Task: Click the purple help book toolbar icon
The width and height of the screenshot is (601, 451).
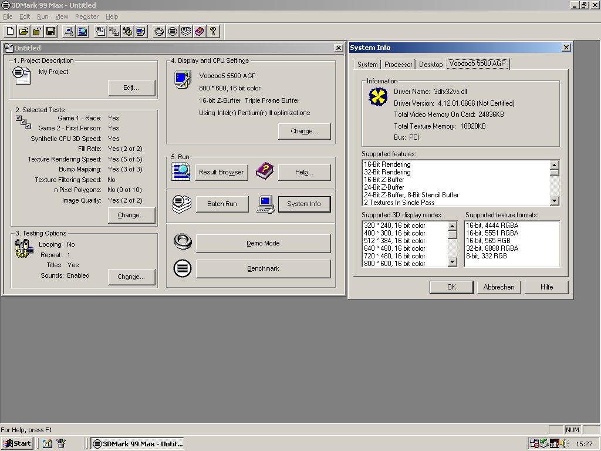Action: click(199, 31)
